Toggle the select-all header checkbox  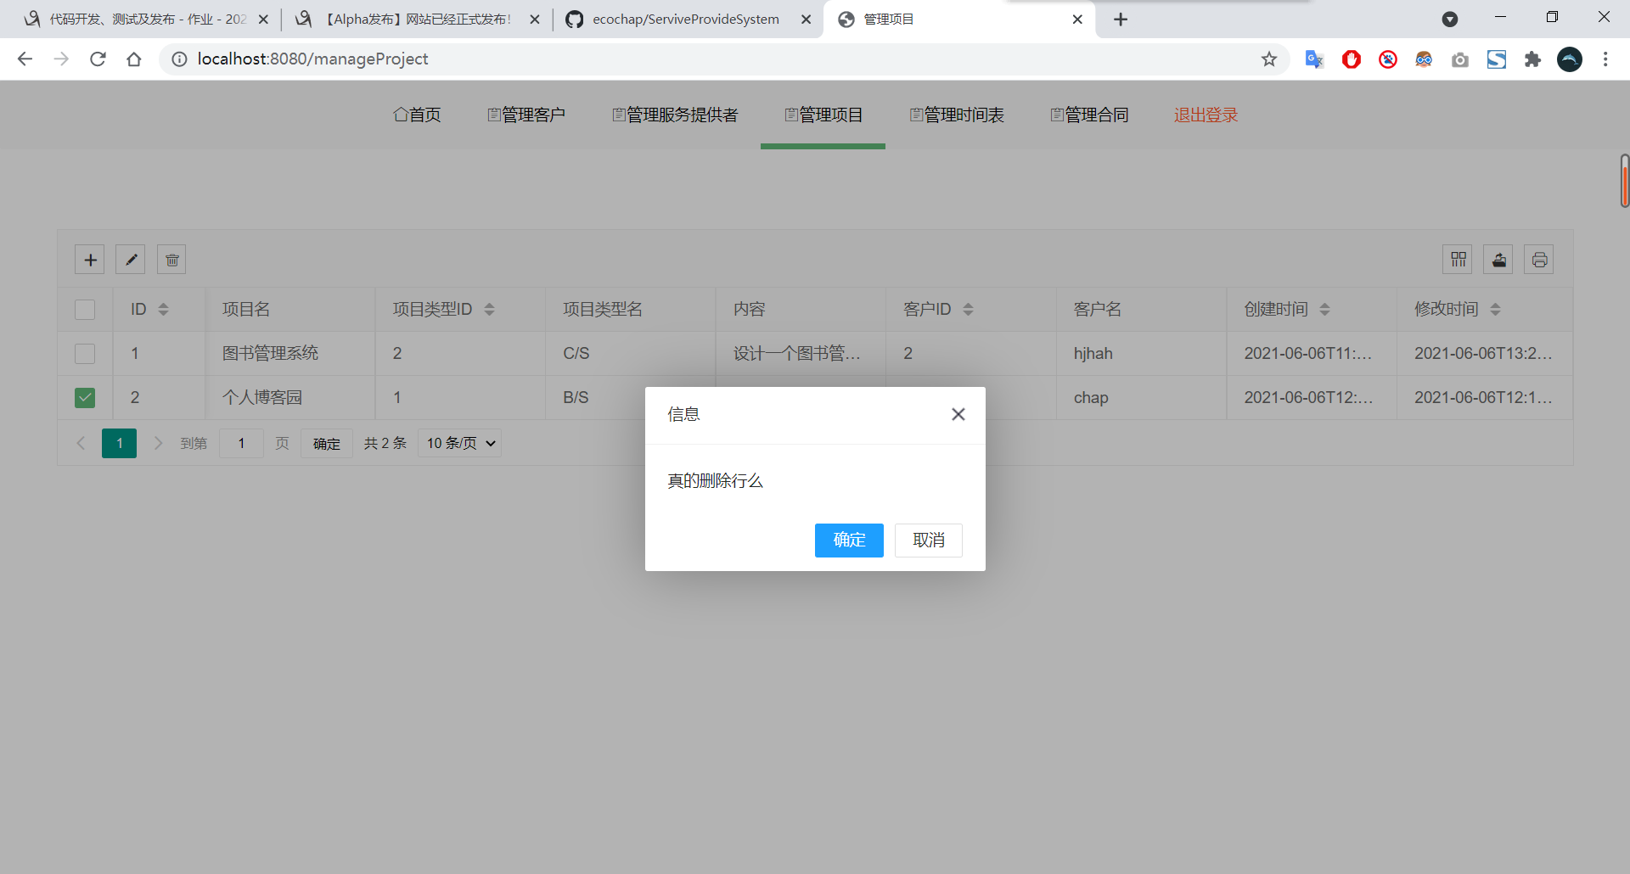click(x=85, y=310)
